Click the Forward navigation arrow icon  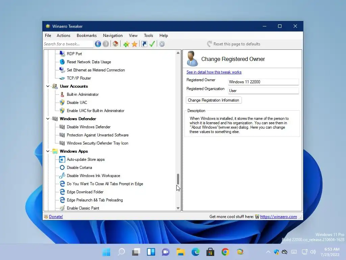106,44
